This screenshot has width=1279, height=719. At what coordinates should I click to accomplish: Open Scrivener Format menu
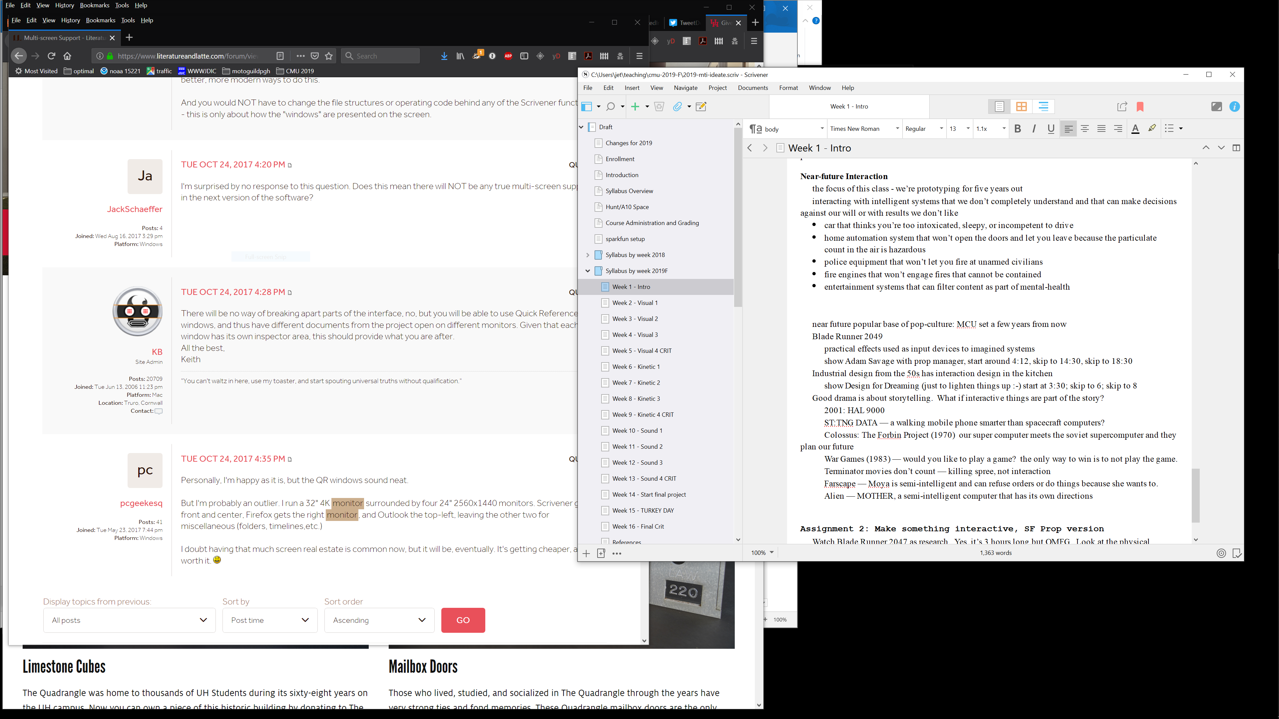788,88
